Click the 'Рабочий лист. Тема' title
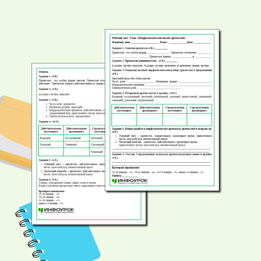 [149, 38]
